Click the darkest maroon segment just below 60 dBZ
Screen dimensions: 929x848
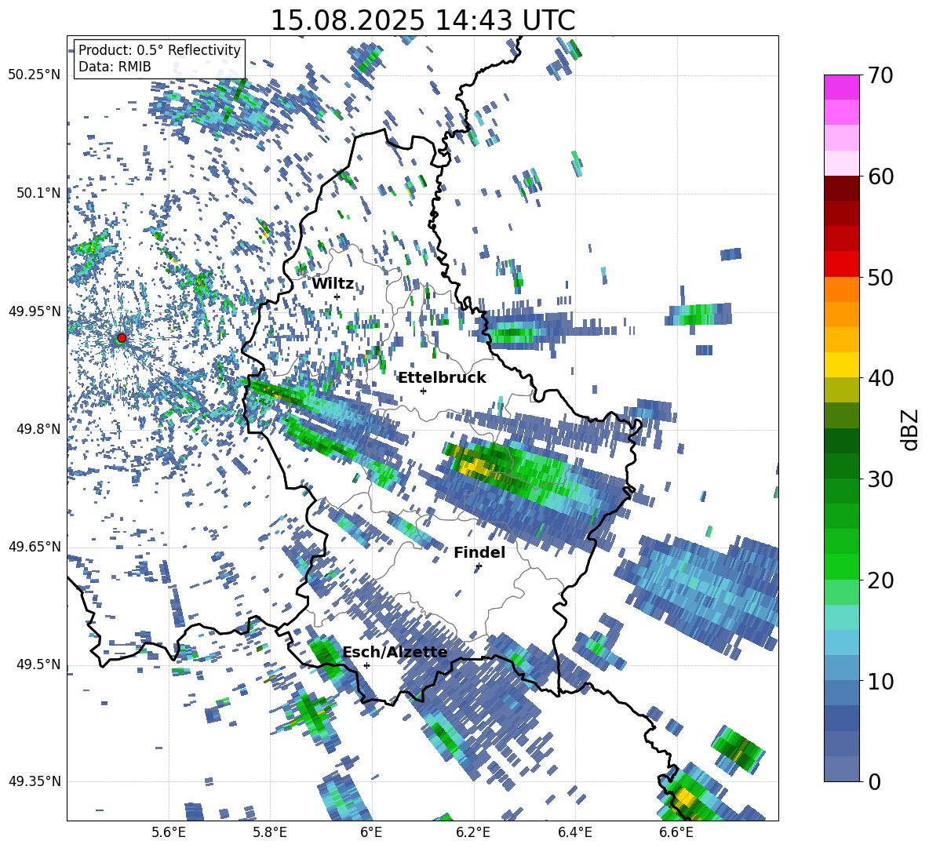coord(841,189)
